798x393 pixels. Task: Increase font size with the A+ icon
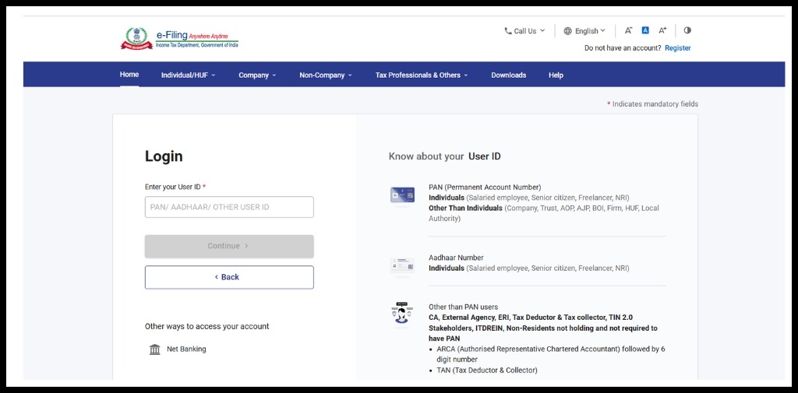[x=662, y=30]
